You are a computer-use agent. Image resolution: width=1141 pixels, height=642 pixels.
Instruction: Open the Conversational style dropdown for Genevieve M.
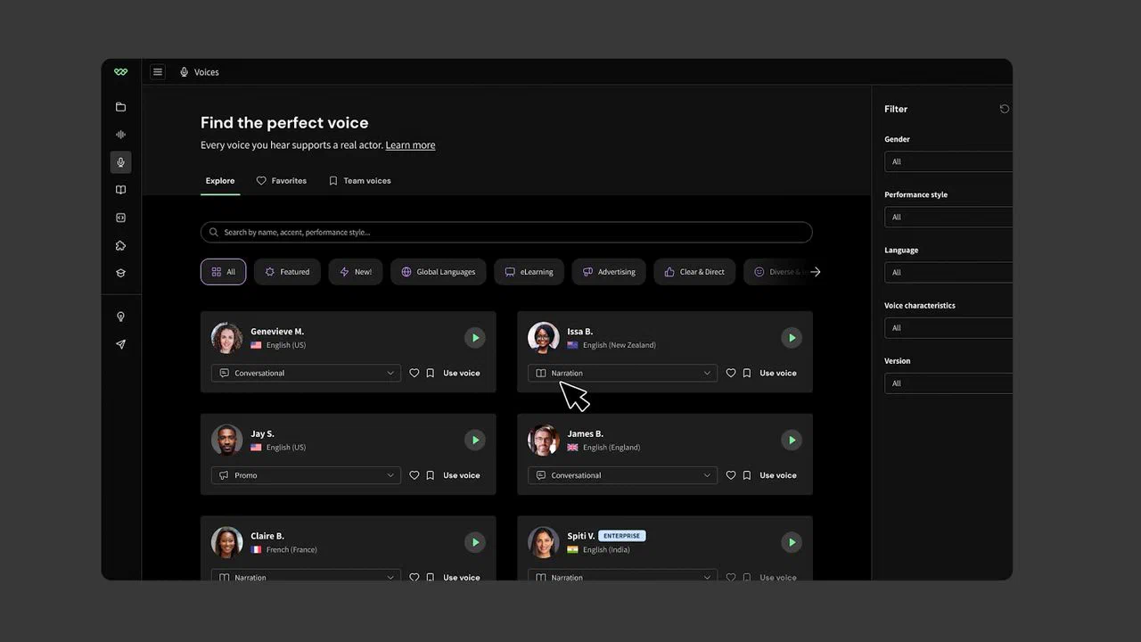[x=306, y=374]
